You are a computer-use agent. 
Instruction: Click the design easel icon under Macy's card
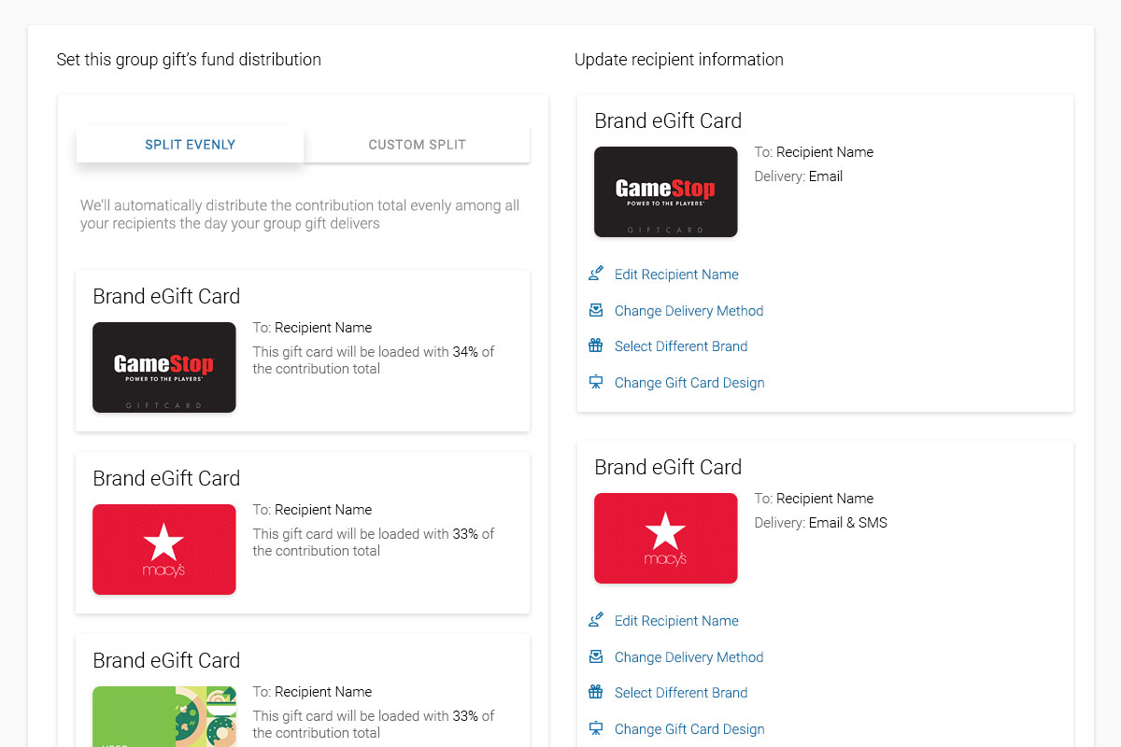tap(596, 728)
